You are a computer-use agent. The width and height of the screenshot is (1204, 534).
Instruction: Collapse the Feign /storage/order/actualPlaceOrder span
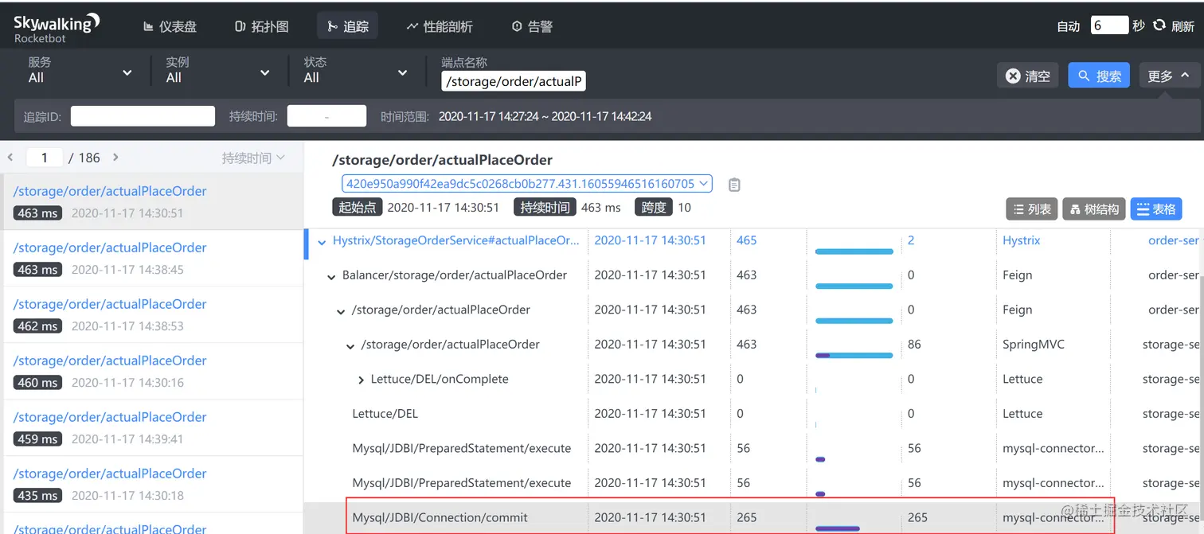click(x=341, y=311)
